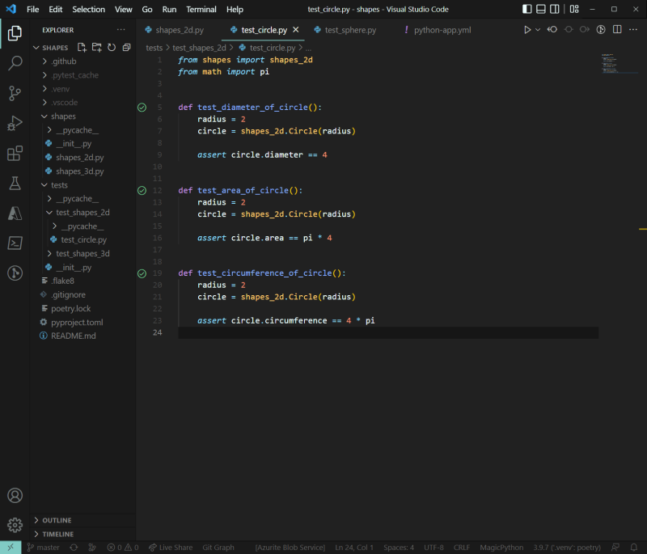This screenshot has height=554, width=647.
Task: Open the terminal/PowerShell activity bar icon
Action: point(15,243)
